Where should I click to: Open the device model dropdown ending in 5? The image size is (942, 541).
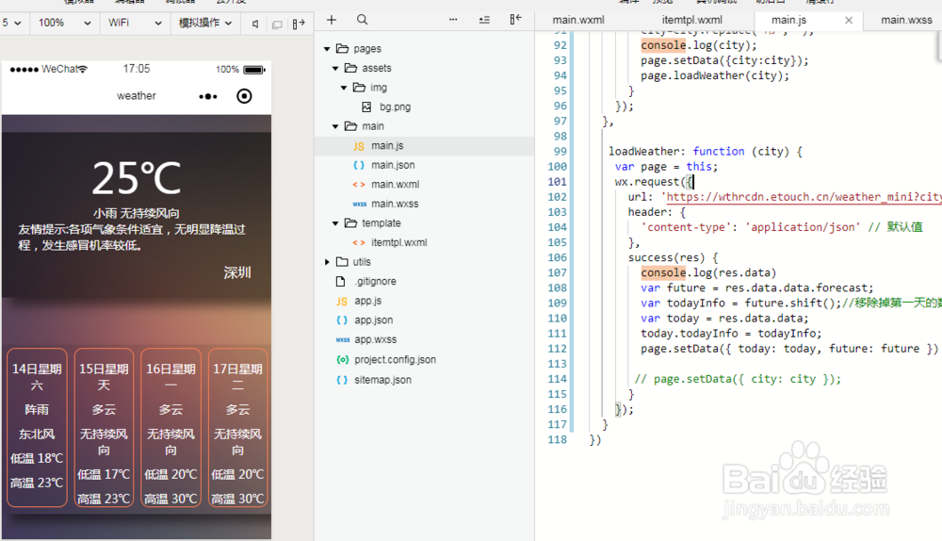point(12,23)
